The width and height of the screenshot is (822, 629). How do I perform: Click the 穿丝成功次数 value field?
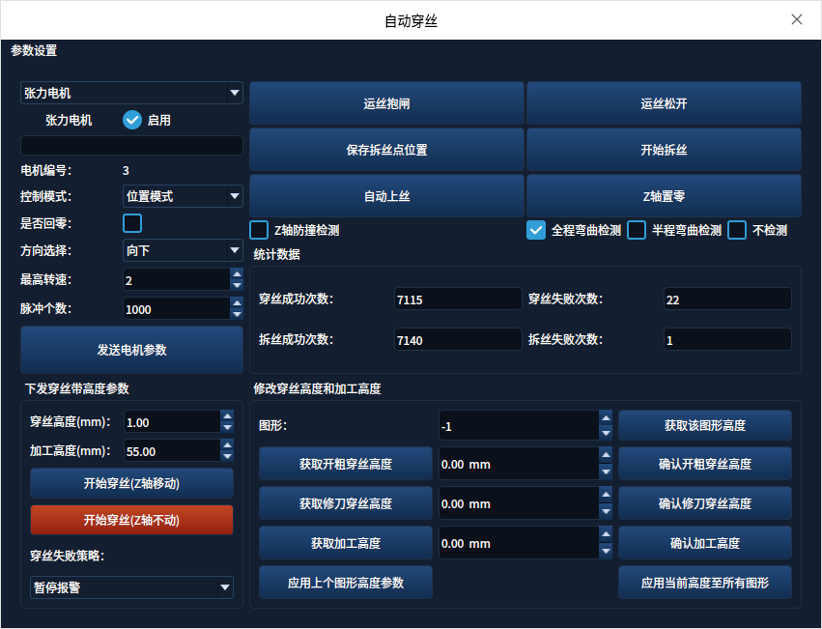458,299
